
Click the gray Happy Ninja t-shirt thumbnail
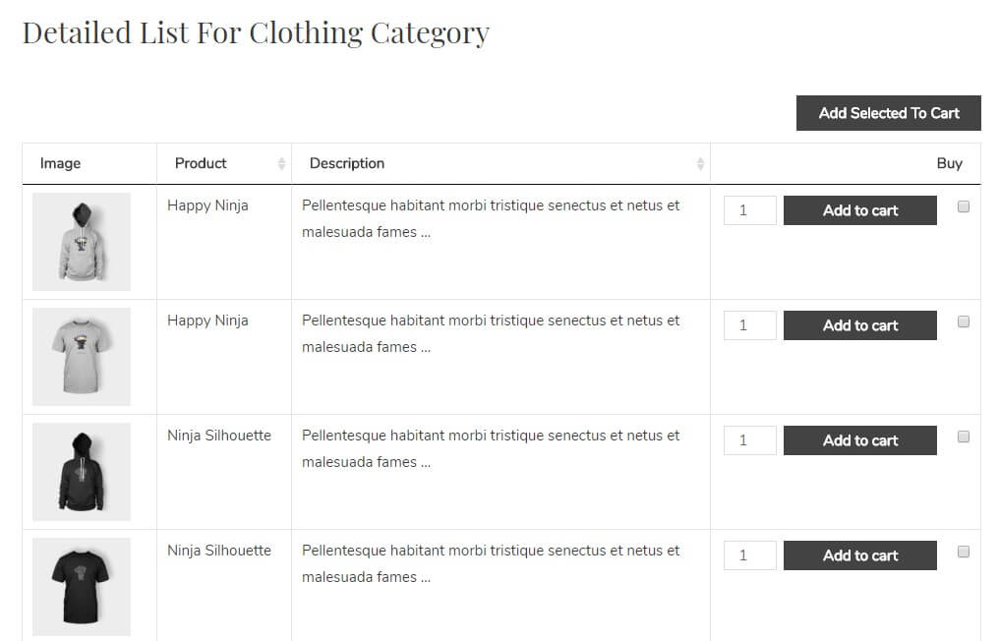(82, 356)
